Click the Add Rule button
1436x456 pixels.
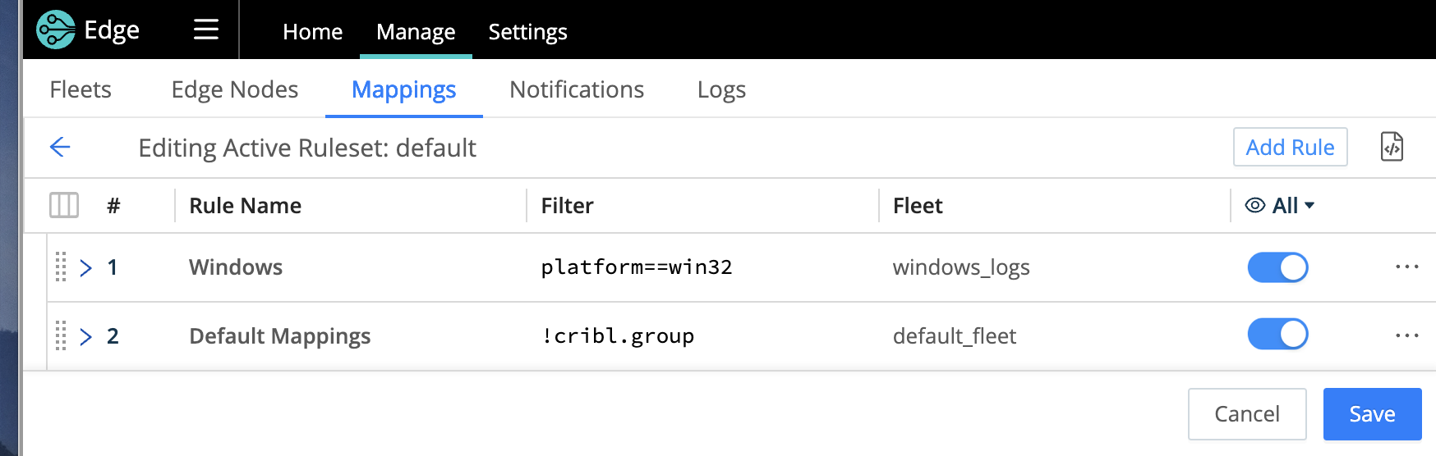(1290, 148)
